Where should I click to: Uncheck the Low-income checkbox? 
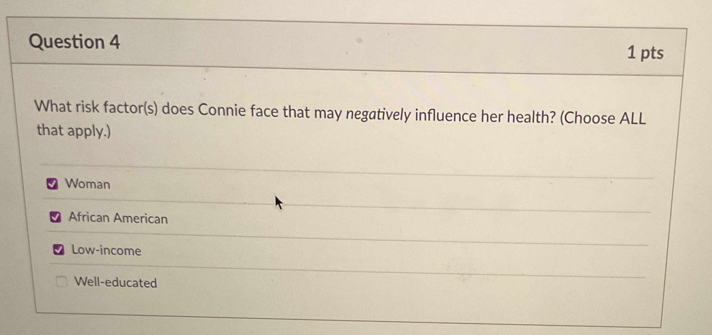click(x=59, y=250)
